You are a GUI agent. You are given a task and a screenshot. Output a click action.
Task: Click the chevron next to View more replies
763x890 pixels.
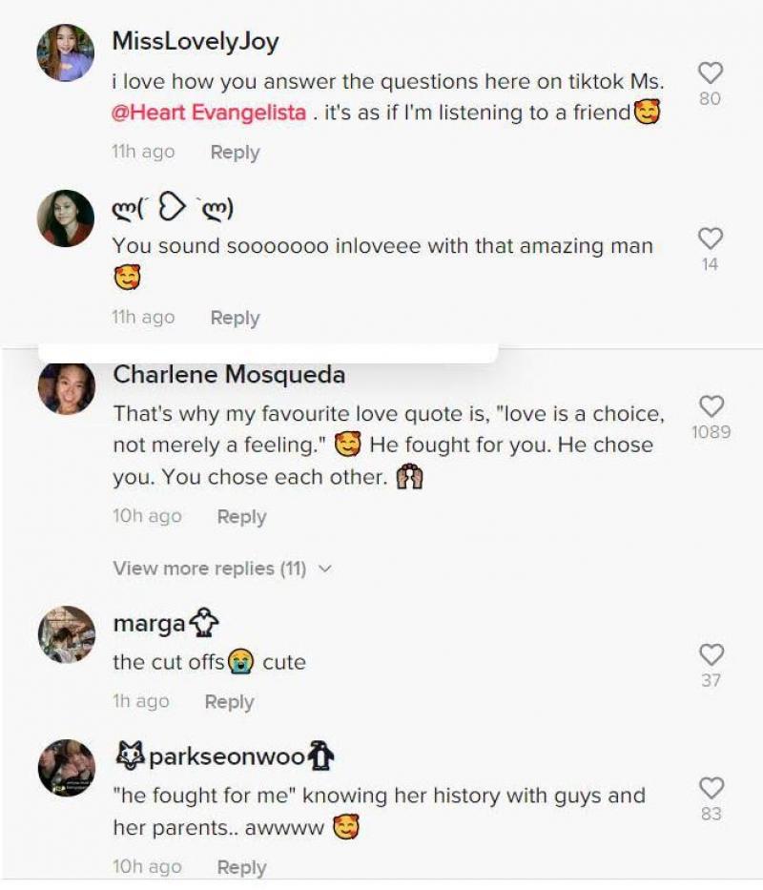point(325,569)
